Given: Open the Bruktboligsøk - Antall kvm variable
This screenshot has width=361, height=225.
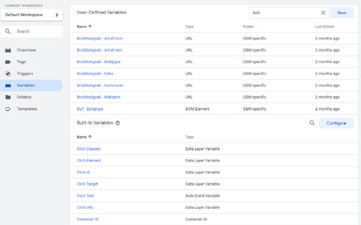Looking at the screenshot, I should tap(99, 38).
